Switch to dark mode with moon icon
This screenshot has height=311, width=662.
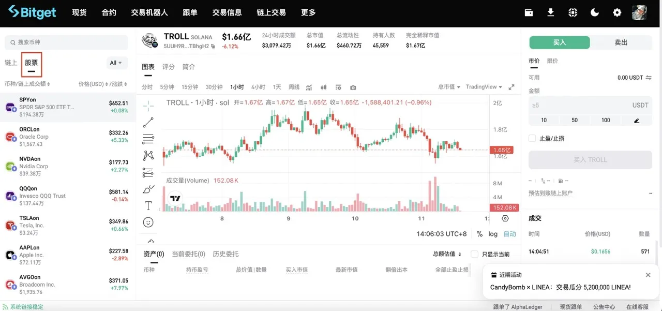(595, 12)
